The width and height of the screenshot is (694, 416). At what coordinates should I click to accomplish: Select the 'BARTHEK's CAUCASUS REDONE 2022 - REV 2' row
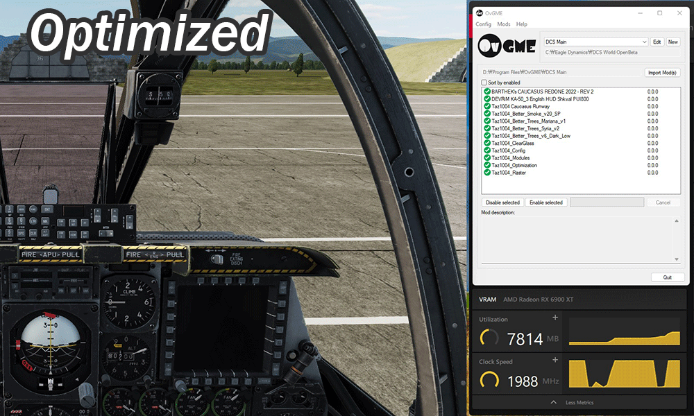point(581,92)
